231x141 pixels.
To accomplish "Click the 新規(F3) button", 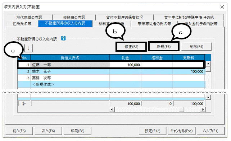I will pyautogui.click(x=164, y=47).
